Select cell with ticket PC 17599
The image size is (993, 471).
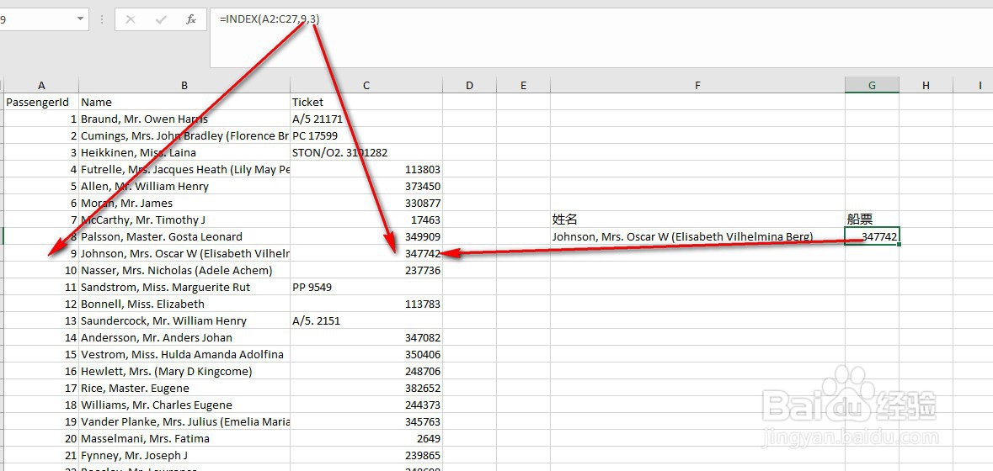pos(366,135)
